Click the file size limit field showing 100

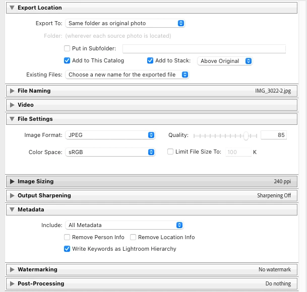238,152
